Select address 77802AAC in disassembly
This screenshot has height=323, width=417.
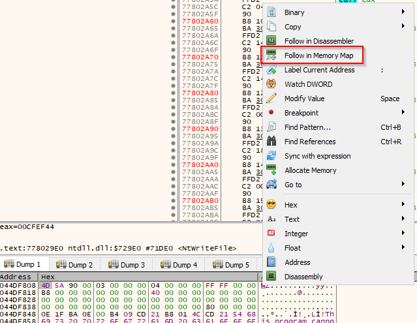[x=200, y=187]
